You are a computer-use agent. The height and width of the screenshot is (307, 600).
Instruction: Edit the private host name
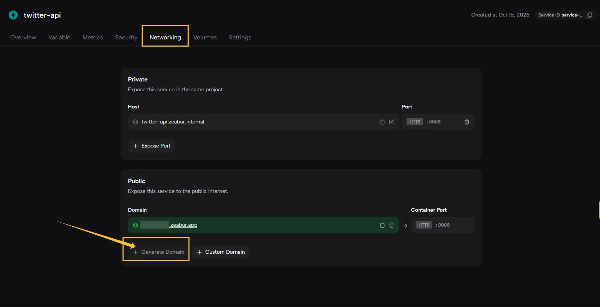pos(391,122)
